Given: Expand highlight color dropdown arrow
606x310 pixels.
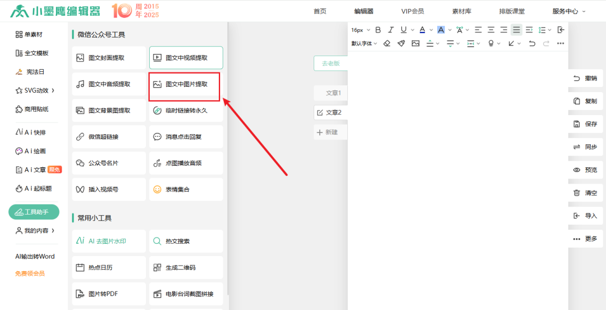Looking at the screenshot, I should pos(449,30).
